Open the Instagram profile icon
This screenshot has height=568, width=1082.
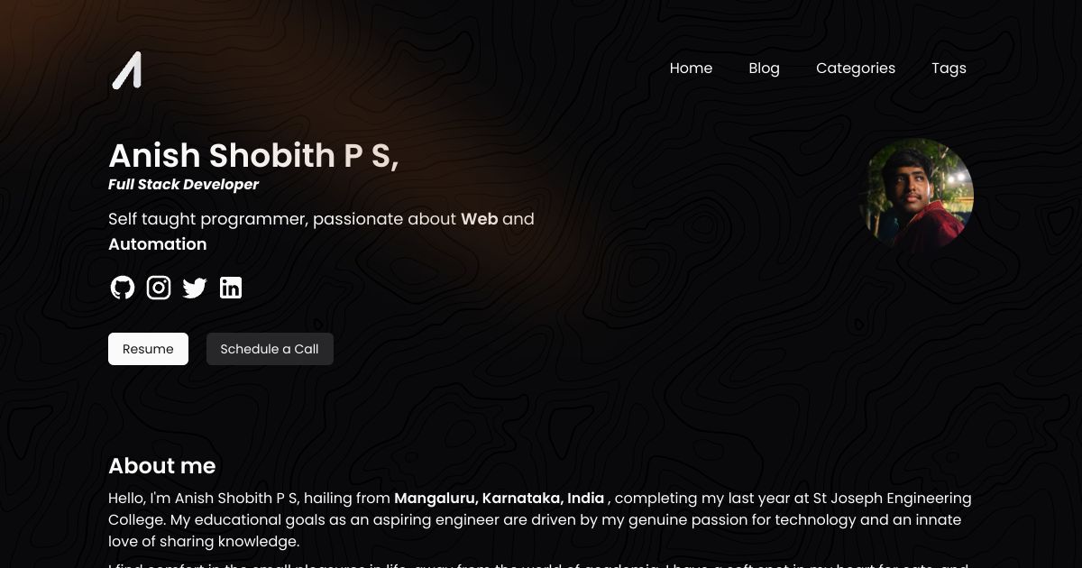coord(159,288)
